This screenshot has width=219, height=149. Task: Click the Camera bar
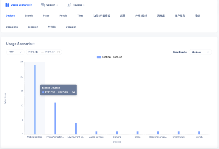tap(117, 133)
